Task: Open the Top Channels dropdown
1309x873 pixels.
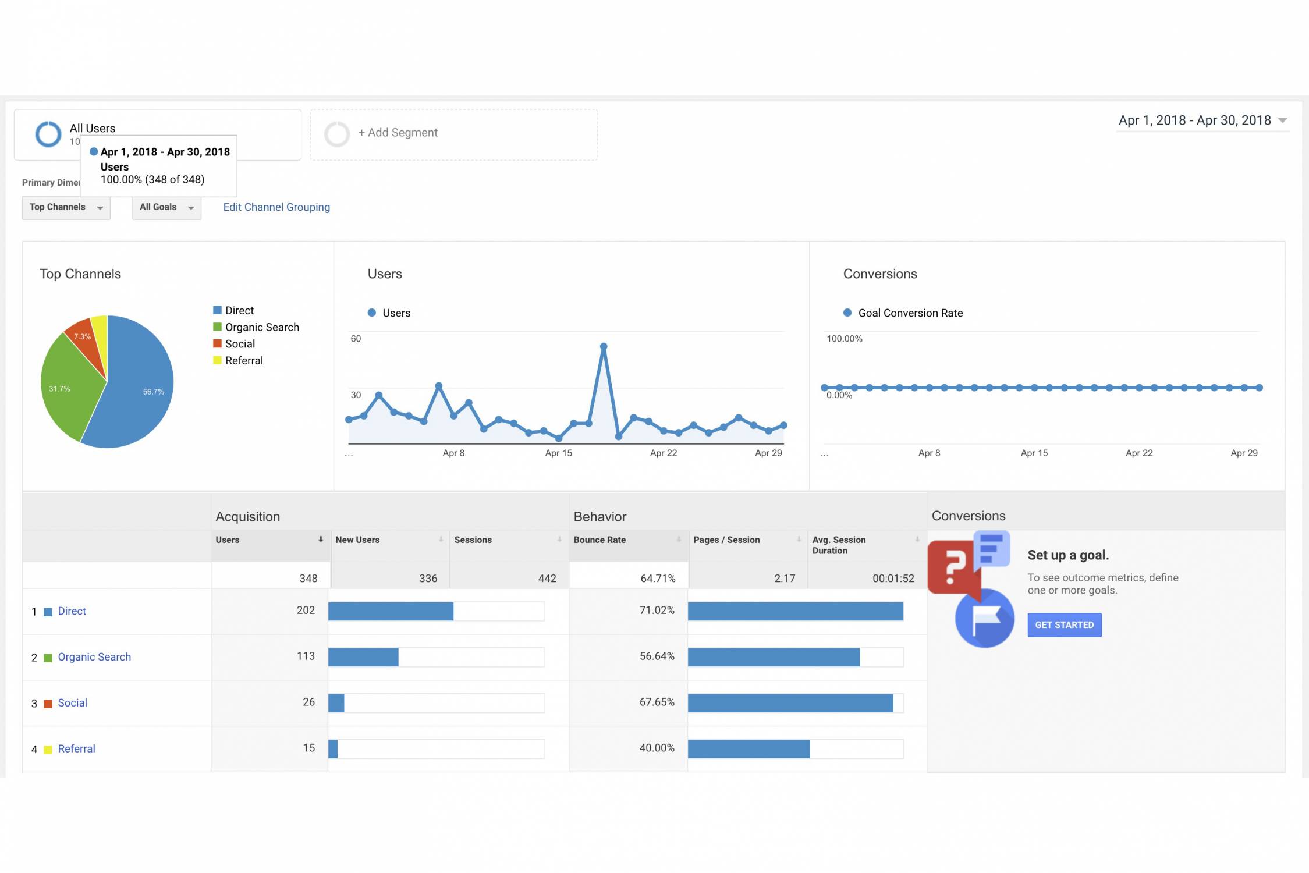Action: click(66, 207)
